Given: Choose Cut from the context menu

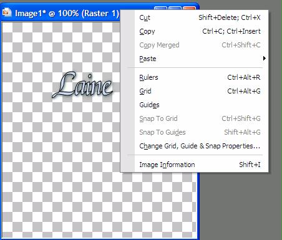Looking at the screenshot, I should point(195,17).
